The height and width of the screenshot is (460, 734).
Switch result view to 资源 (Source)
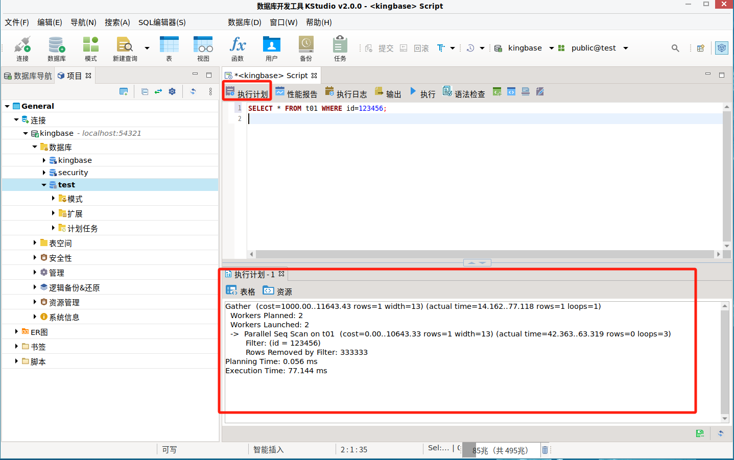[277, 291]
